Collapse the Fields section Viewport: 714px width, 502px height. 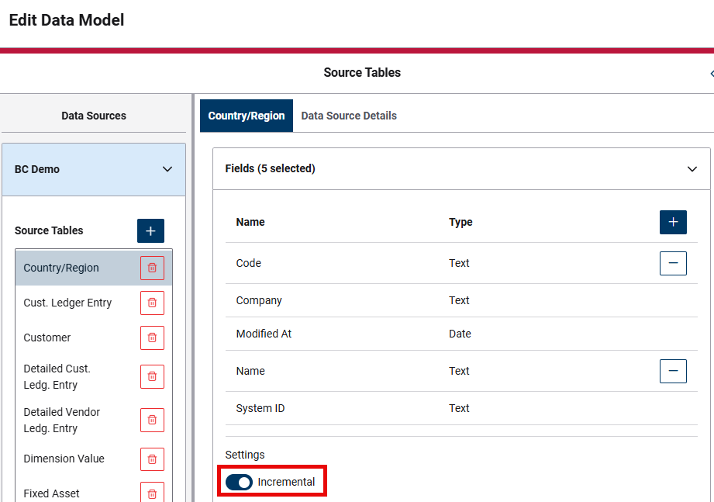coord(692,168)
